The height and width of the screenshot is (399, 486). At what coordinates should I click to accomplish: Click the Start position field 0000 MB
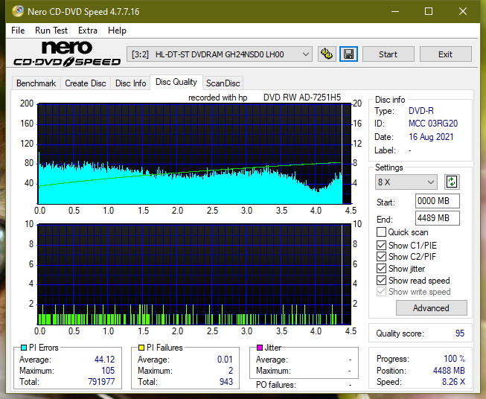click(x=438, y=201)
